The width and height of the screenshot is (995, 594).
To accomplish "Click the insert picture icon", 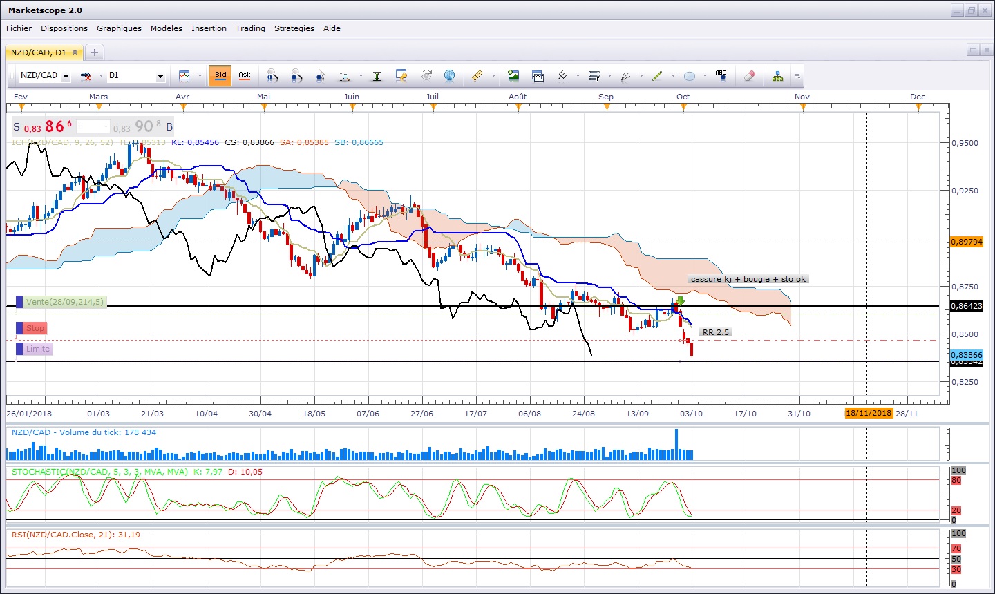I will click(513, 76).
